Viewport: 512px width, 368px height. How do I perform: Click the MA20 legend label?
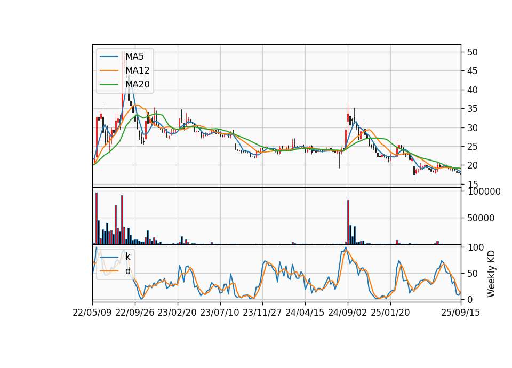(138, 84)
